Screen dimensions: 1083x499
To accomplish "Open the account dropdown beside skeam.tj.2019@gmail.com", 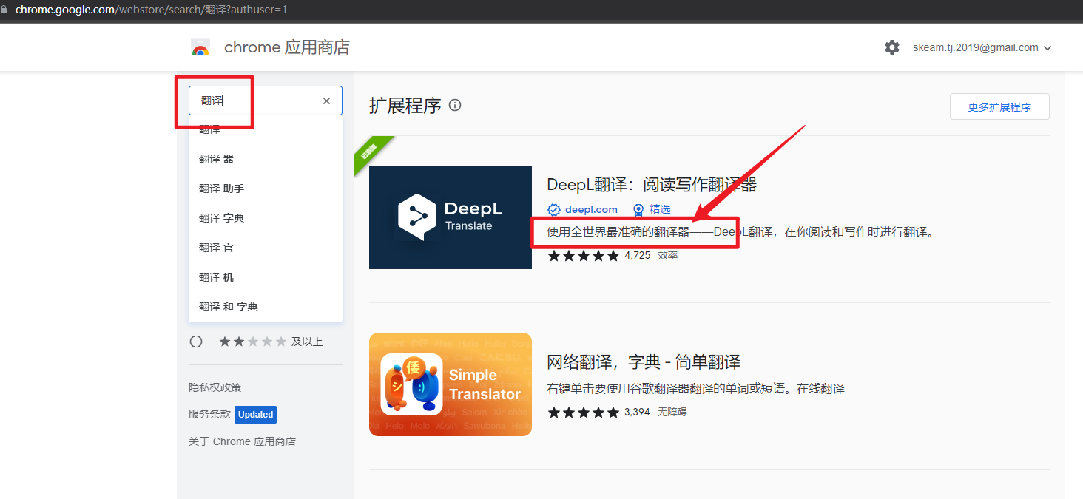I will tap(1047, 48).
